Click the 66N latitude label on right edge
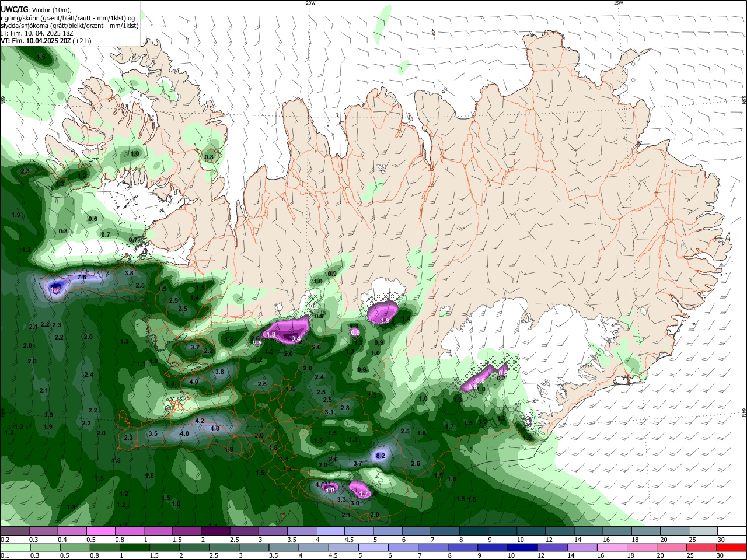747x560 pixels. pos(744,101)
